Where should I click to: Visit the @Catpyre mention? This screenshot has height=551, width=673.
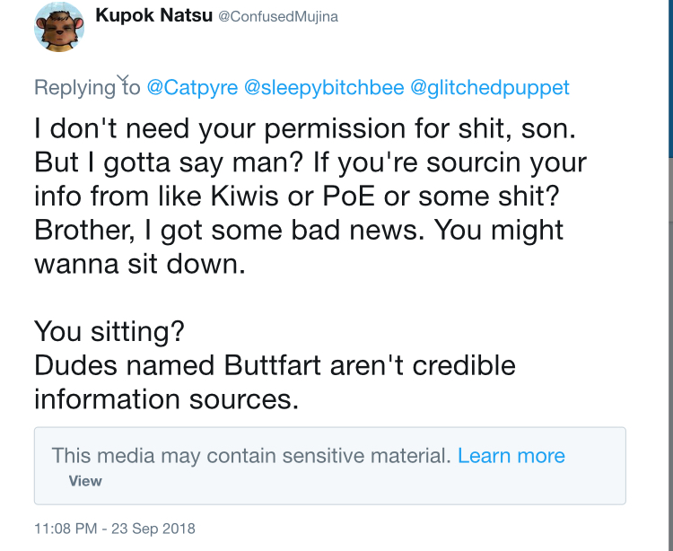pos(192,88)
